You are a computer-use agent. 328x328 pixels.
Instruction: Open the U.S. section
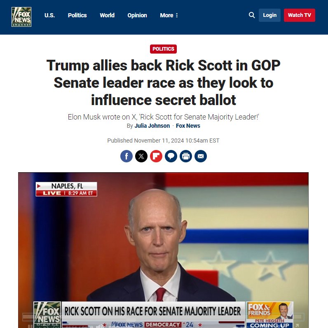[49, 15]
